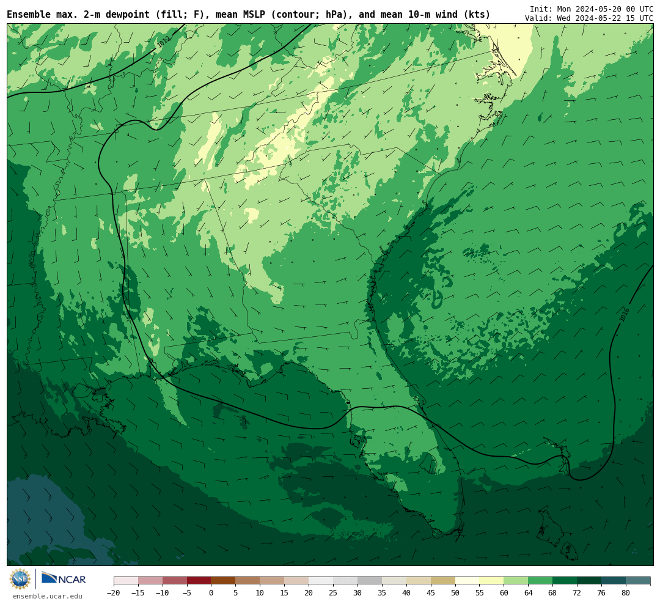Click the 1012 contour label

[164, 42]
